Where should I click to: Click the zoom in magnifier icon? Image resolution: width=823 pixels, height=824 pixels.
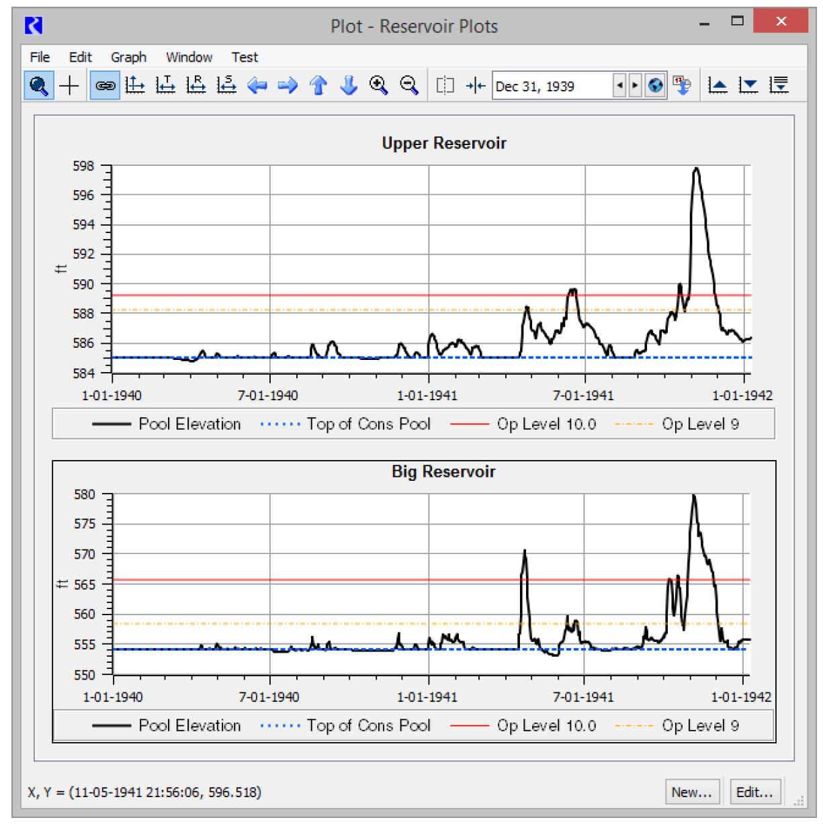(379, 86)
